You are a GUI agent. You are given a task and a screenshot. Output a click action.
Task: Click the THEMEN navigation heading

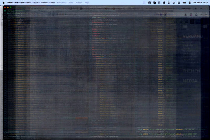(x=191, y=71)
